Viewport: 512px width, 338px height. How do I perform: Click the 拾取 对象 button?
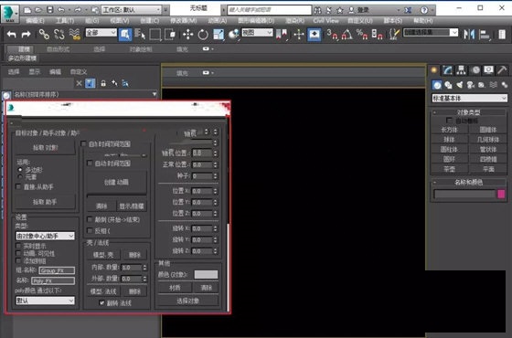point(45,148)
